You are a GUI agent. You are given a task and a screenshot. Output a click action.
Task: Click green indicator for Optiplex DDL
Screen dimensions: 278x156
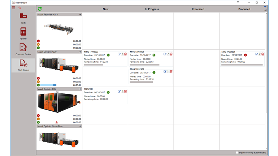tap(38, 122)
